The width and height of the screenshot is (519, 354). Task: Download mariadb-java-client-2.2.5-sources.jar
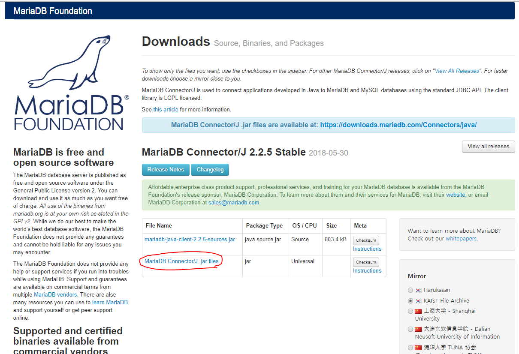tap(190, 240)
